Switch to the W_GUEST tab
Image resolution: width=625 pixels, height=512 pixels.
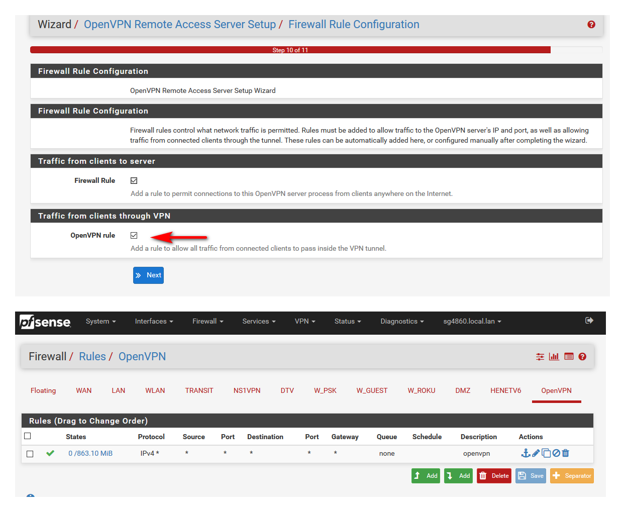click(x=372, y=391)
